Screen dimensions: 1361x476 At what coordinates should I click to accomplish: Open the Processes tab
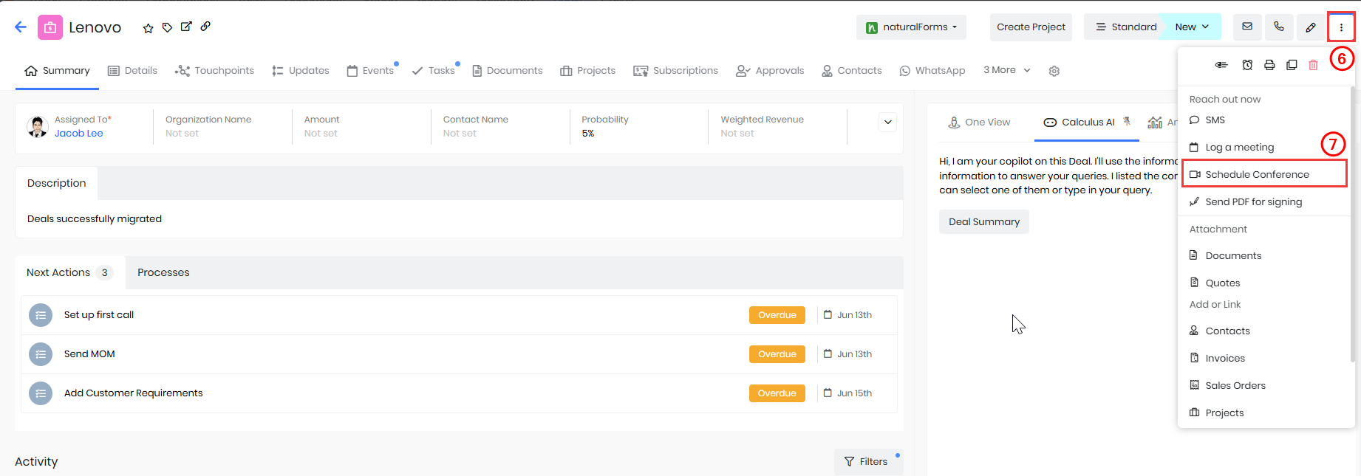pos(163,272)
